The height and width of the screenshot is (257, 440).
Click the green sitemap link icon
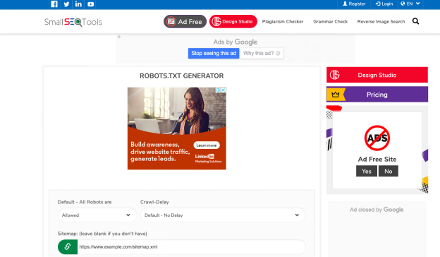pos(68,246)
